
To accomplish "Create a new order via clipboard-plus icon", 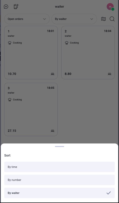I will pyautogui.click(x=16, y=7).
